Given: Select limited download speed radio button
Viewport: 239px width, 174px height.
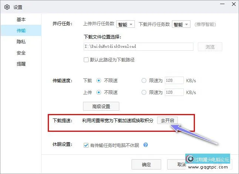Looking at the screenshot, I should point(144,80).
